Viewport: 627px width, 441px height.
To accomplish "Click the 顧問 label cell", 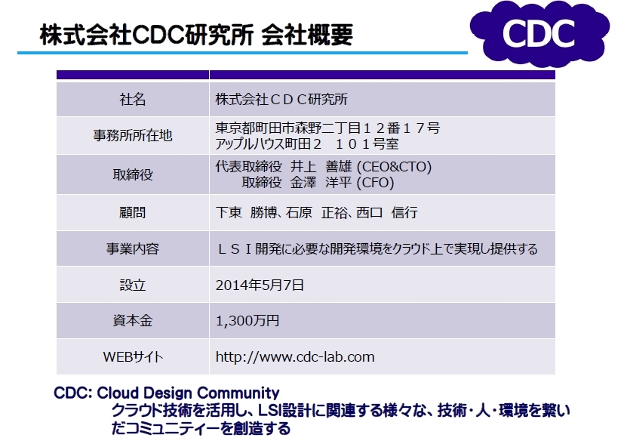I will point(133,212).
